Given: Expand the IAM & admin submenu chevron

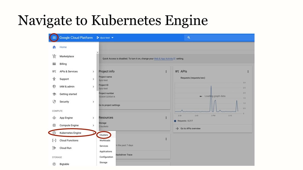Looking at the screenshot, I should tap(93, 86).
